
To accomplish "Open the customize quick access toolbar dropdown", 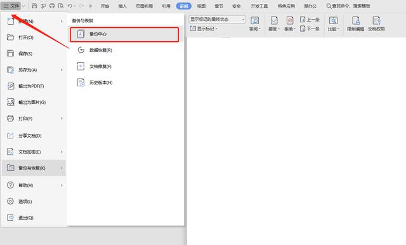I will (90, 6).
